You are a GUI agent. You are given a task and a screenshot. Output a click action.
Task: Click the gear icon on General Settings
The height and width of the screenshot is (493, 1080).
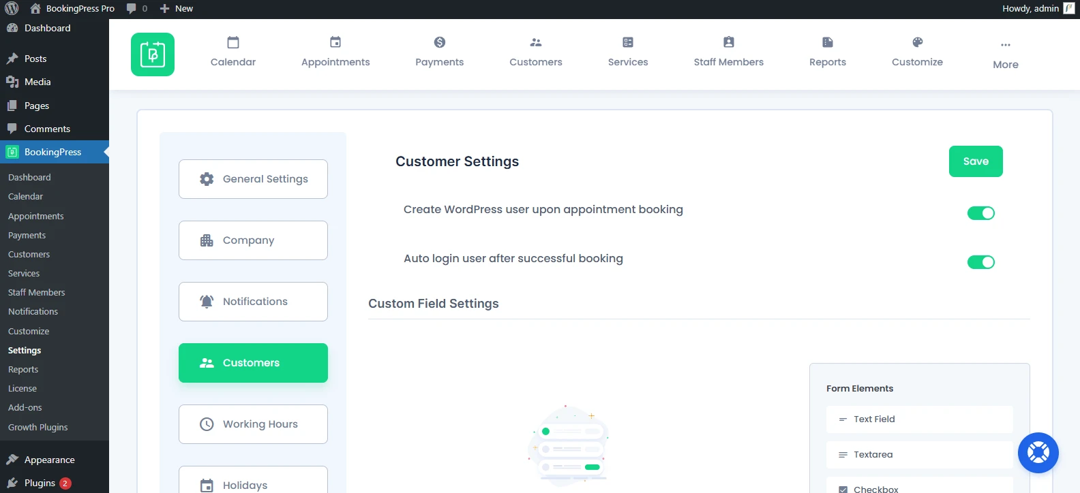[x=207, y=179]
